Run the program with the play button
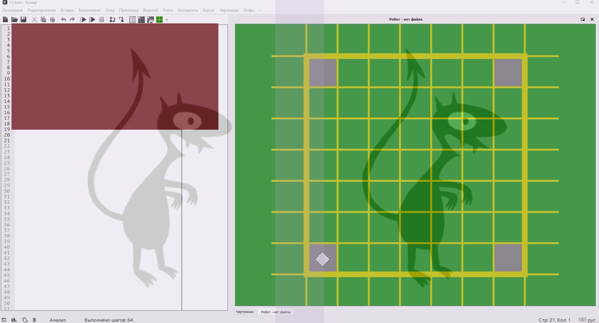599x323 pixels. point(83,20)
